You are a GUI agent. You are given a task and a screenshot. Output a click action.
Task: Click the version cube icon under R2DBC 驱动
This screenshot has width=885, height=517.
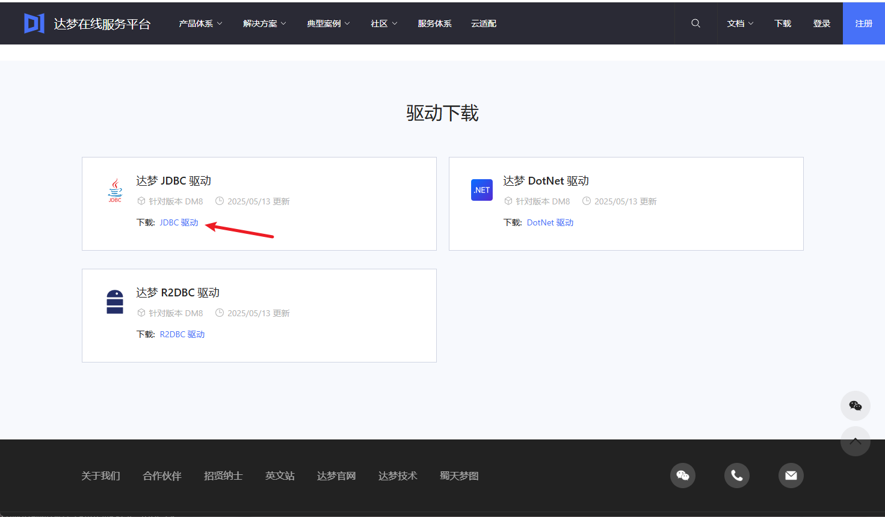coord(141,313)
